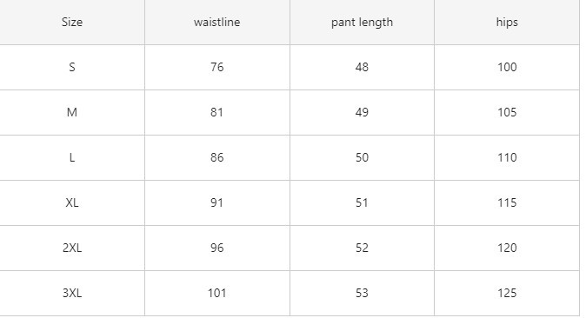Select the M size row label
The width and height of the screenshot is (586, 318).
pos(72,112)
